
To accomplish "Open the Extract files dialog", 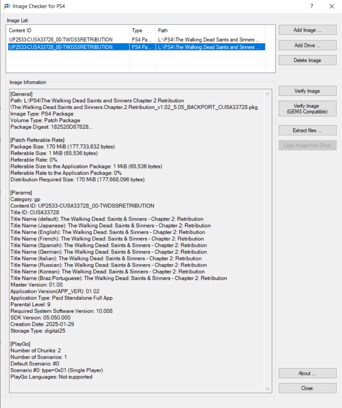I will (x=307, y=131).
